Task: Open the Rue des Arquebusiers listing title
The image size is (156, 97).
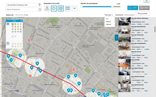Action: point(139,43)
